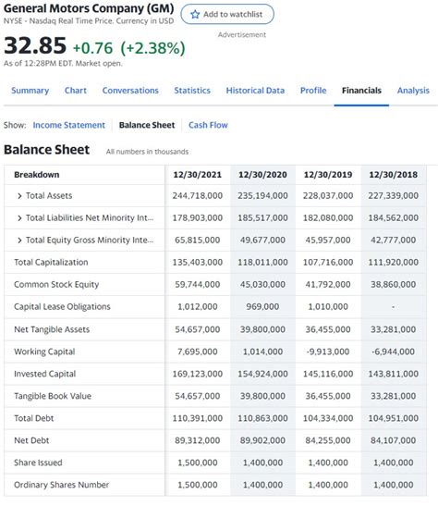Click the star icon in Add to watchlist
Viewport: 438px width, 506px height.
[x=195, y=14]
